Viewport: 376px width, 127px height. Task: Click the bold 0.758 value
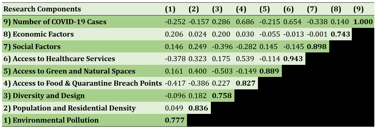pos(222,96)
